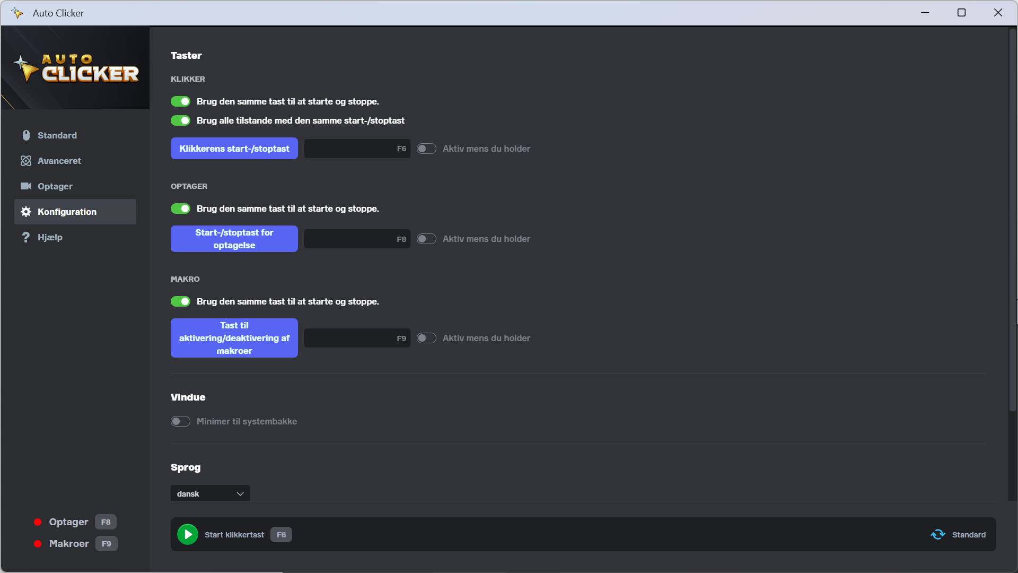Enable 'Minimer til systembakke' switch
The height and width of the screenshot is (573, 1018).
coord(180,421)
